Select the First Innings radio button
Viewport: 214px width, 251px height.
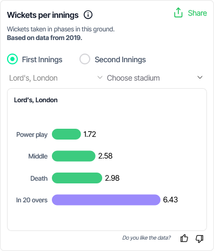coord(12,59)
